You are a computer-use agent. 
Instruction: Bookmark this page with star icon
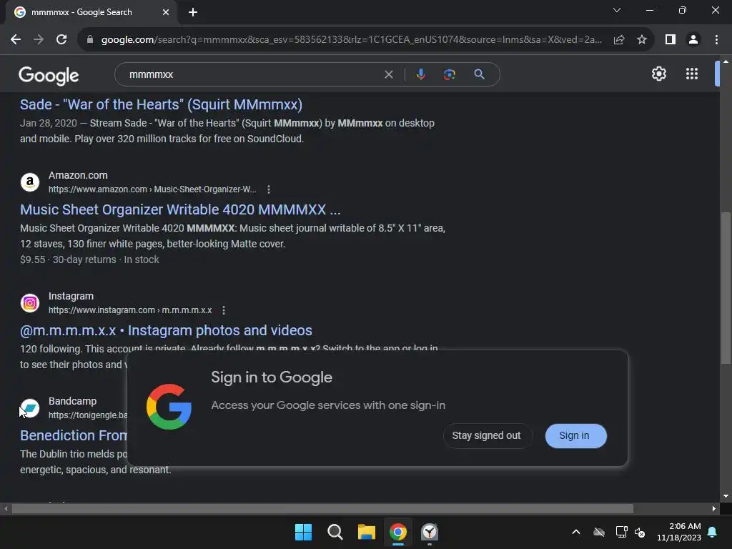[x=642, y=40]
